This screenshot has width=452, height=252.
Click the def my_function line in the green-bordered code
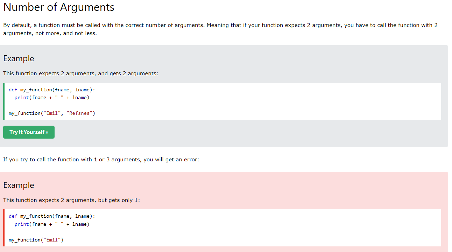click(52, 90)
